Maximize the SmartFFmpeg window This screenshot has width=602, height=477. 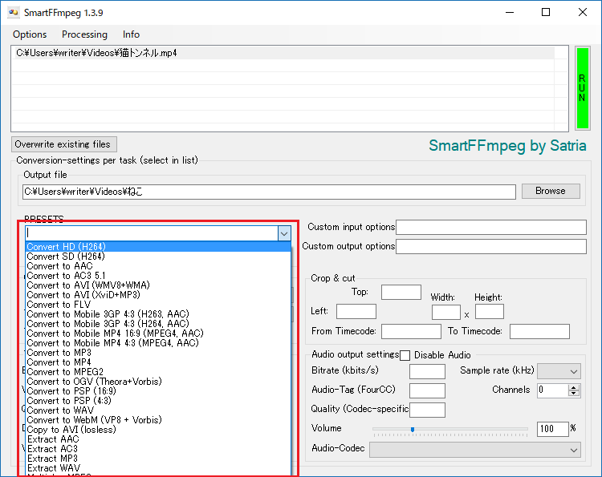pos(546,12)
